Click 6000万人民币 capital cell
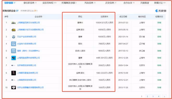Image resolution: width=172 pixels, height=99 pixels. coord(104,51)
